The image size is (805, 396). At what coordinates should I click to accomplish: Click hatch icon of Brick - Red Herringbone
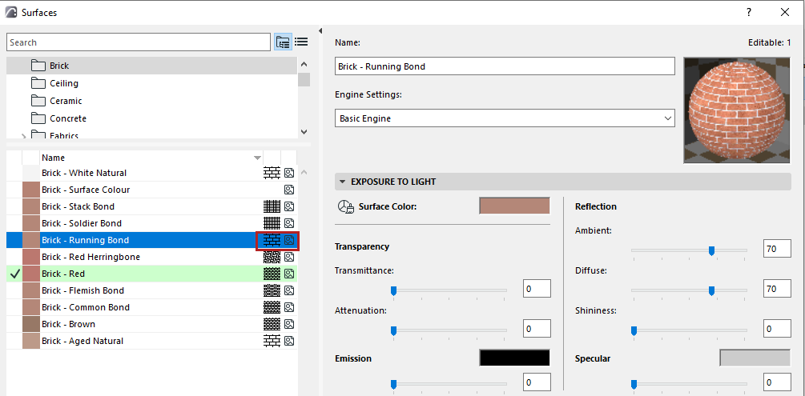(x=272, y=257)
